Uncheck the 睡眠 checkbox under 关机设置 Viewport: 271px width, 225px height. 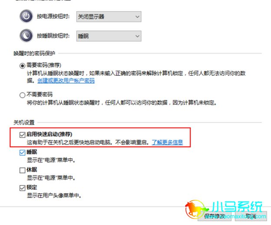22,153
